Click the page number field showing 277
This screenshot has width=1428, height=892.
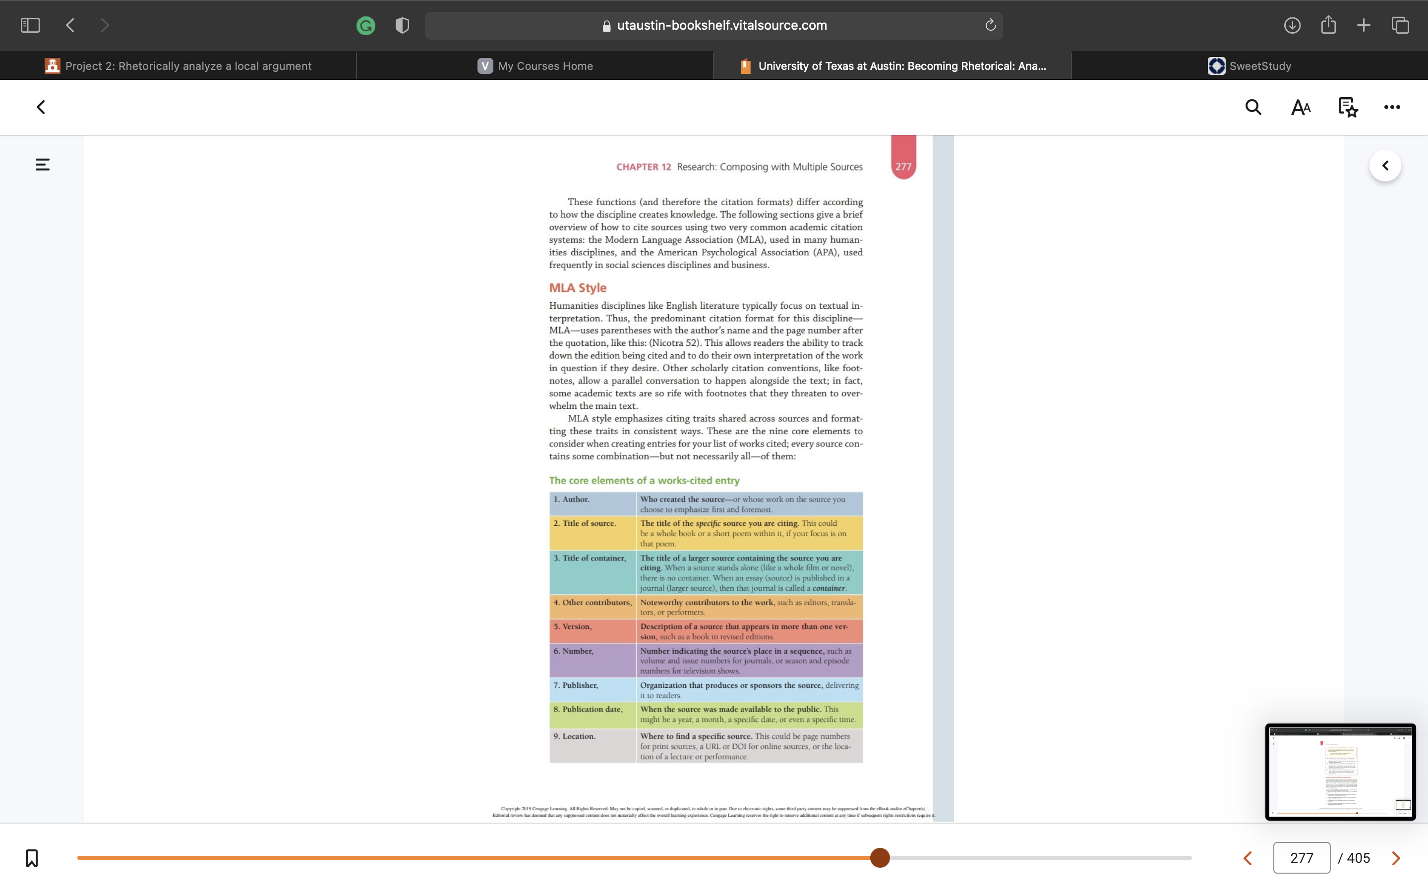click(x=1301, y=858)
